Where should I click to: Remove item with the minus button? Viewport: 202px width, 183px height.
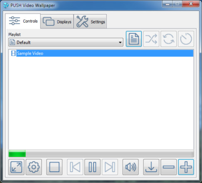(x=168, y=167)
